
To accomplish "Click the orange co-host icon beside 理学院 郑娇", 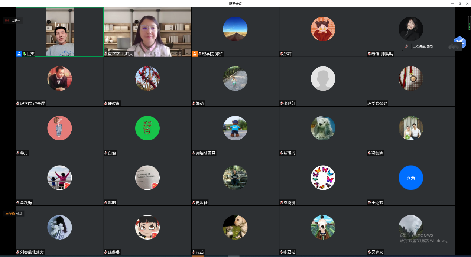I will pos(195,54).
